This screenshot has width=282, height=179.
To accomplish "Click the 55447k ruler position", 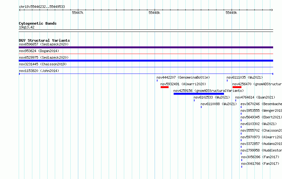I will [x=78, y=13].
